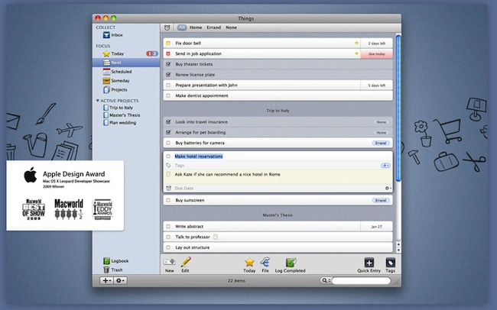Screen dimensions: 497x310
Task: Click the File toolbar icon
Action: coord(265,262)
